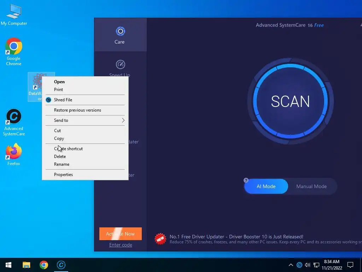Screen dimensions: 362x272
Task: Select the My Computer desktop icon
Action: click(14, 15)
